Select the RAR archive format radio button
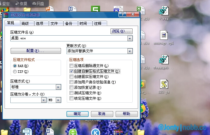The image size is (210, 135). click(15, 66)
